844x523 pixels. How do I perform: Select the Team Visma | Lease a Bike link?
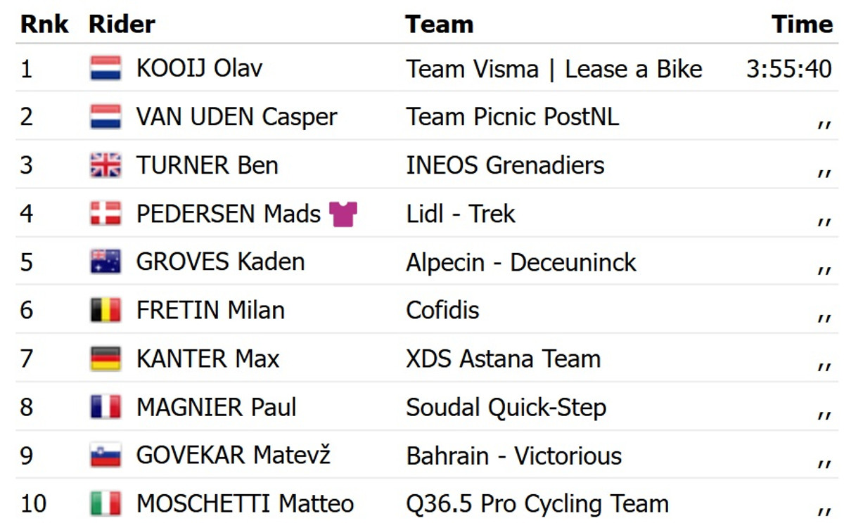tap(554, 68)
